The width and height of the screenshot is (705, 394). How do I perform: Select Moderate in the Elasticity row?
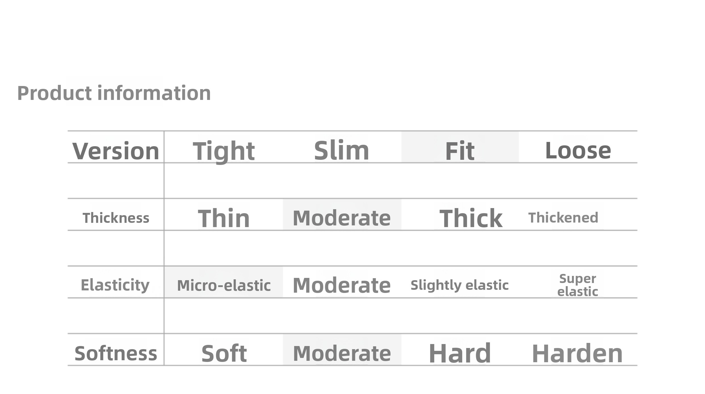(x=342, y=285)
